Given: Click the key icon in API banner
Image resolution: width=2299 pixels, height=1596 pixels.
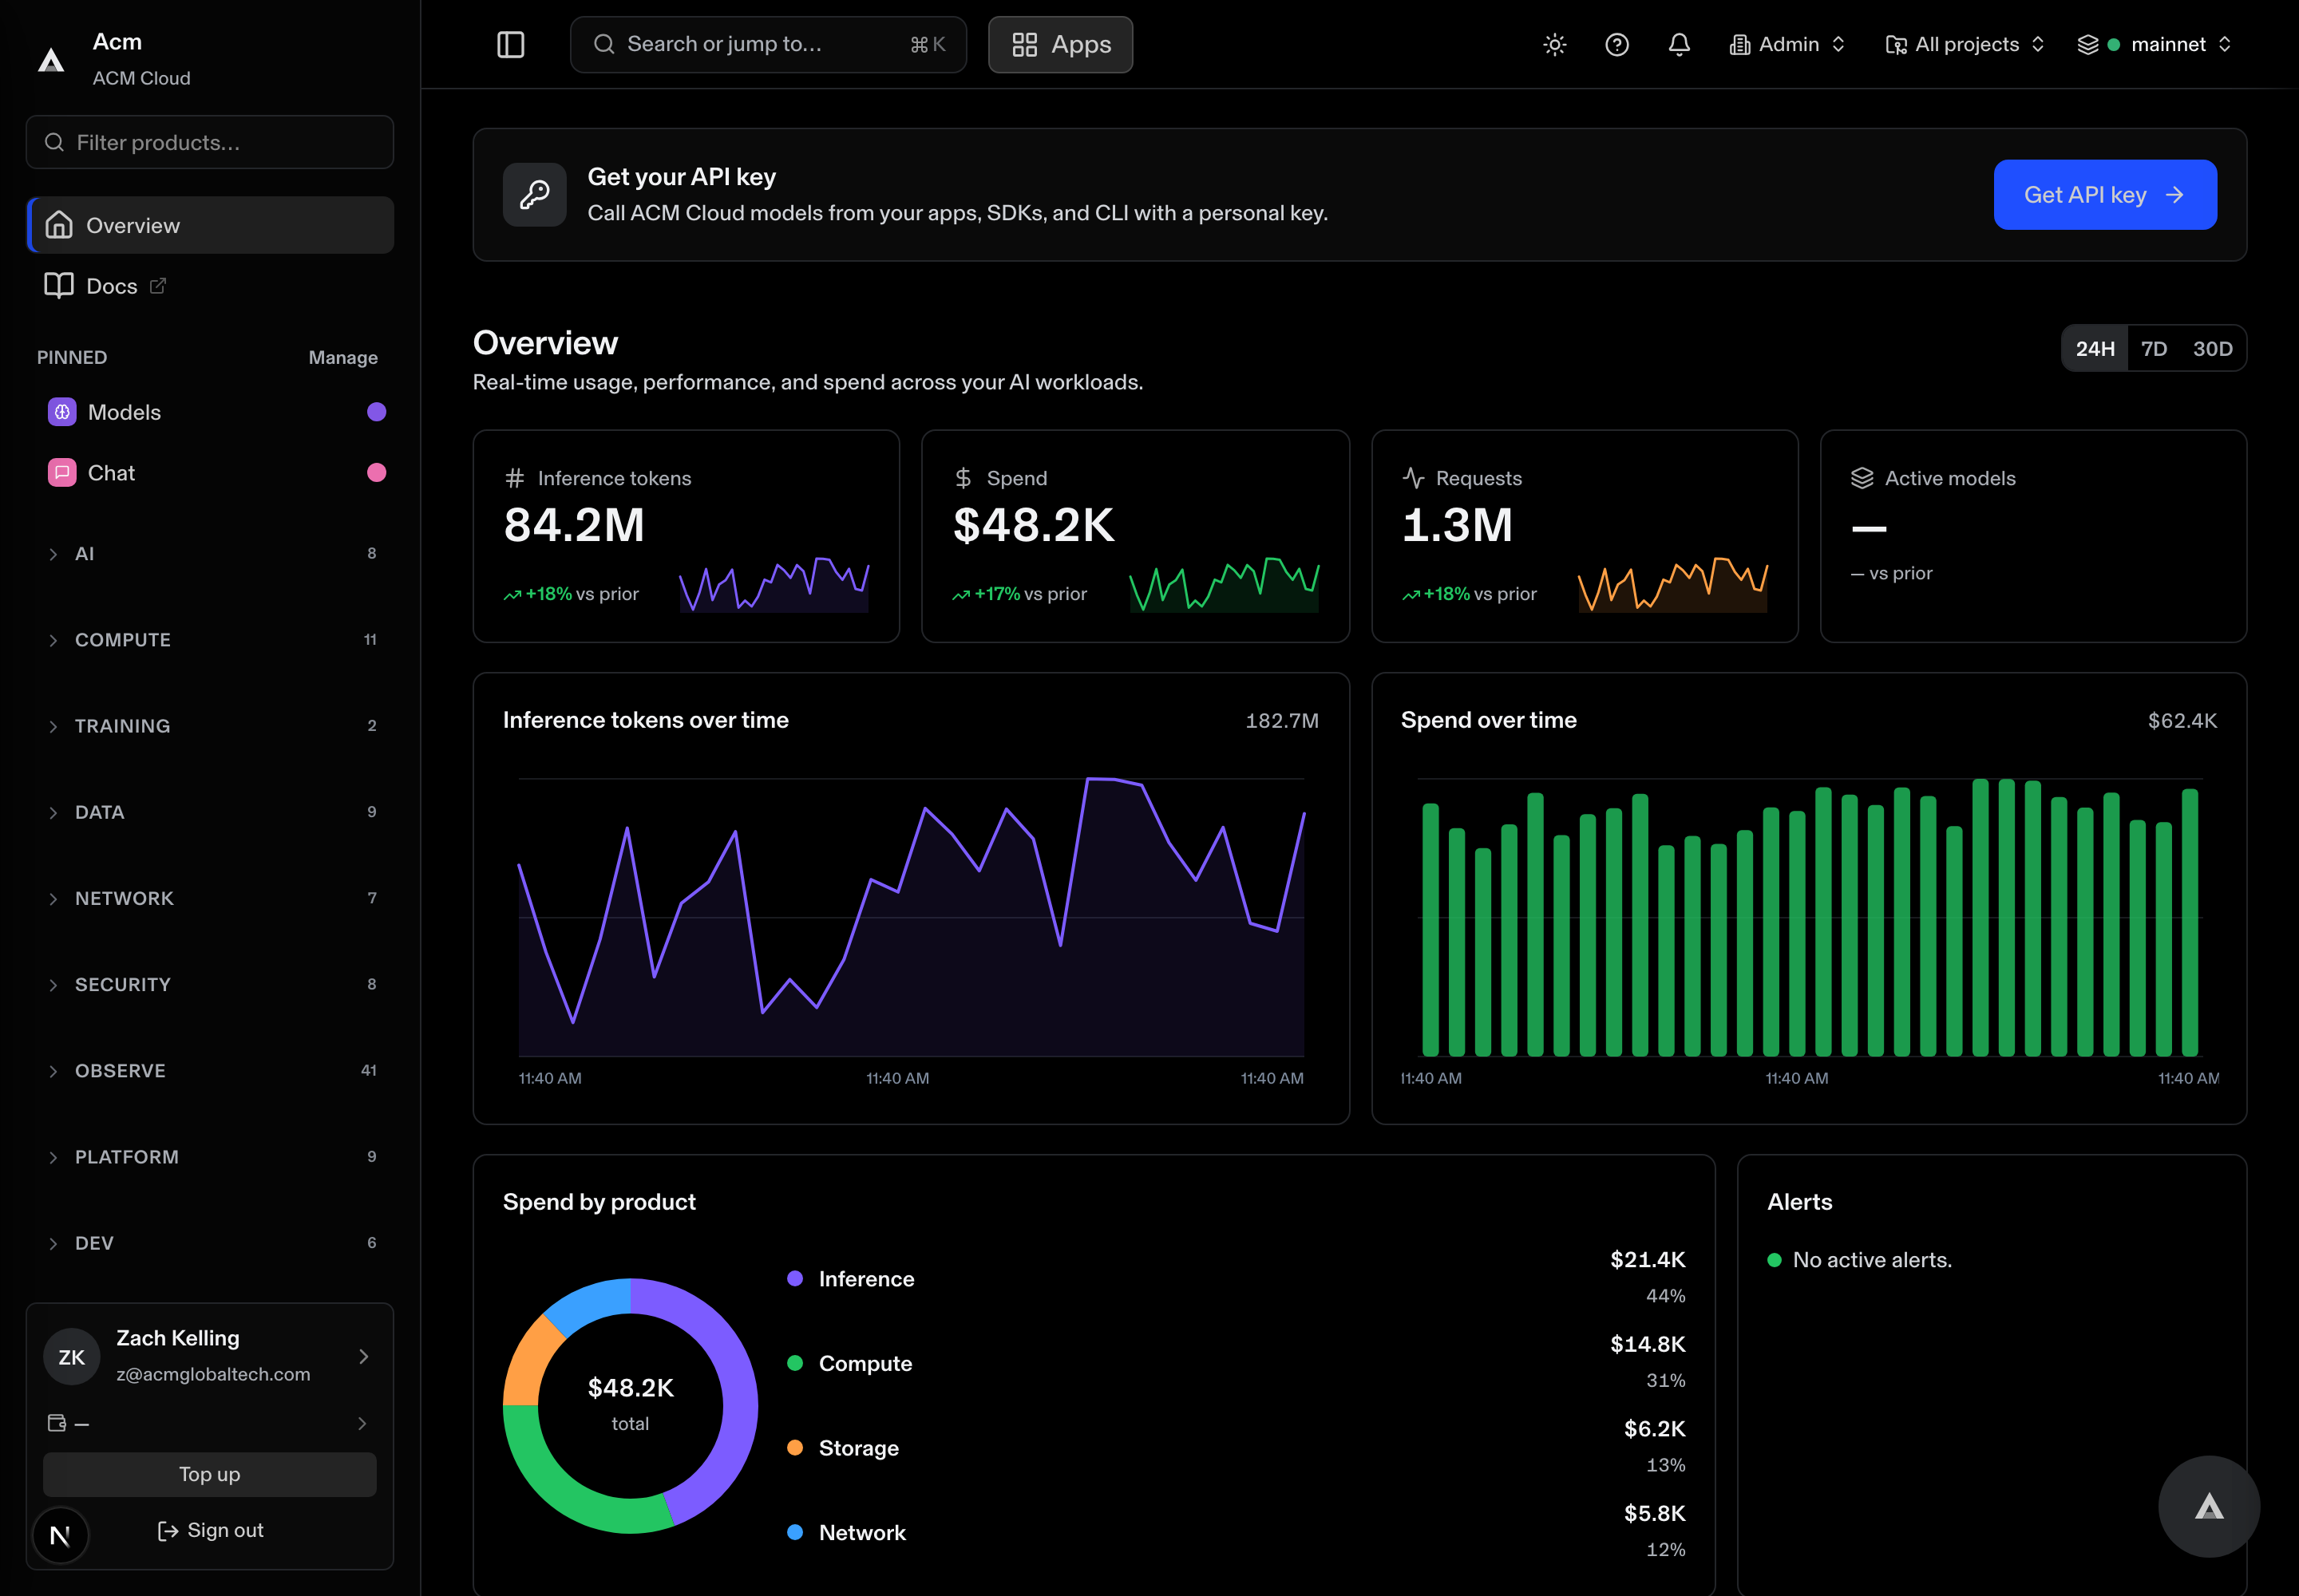Looking at the screenshot, I should tap(534, 194).
